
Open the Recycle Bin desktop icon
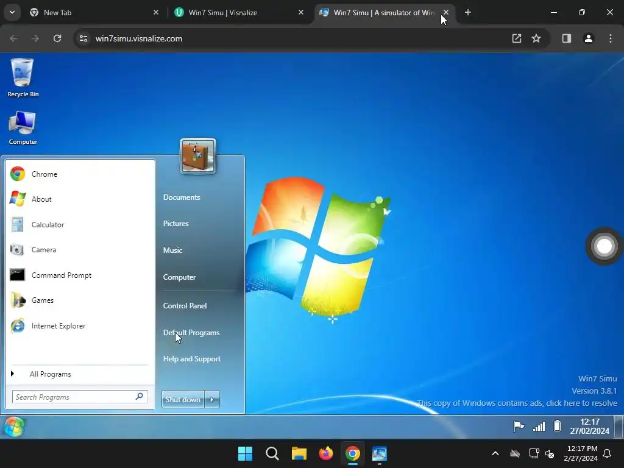coord(23,77)
